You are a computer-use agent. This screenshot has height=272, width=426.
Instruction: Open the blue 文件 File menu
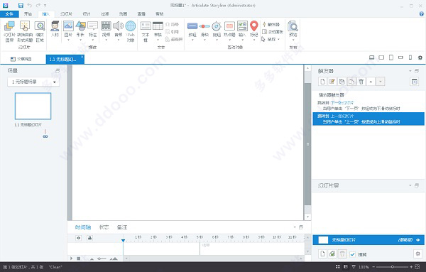9,14
